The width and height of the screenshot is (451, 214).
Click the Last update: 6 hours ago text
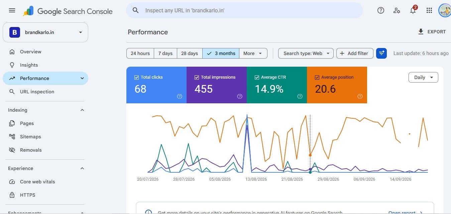(x=421, y=53)
